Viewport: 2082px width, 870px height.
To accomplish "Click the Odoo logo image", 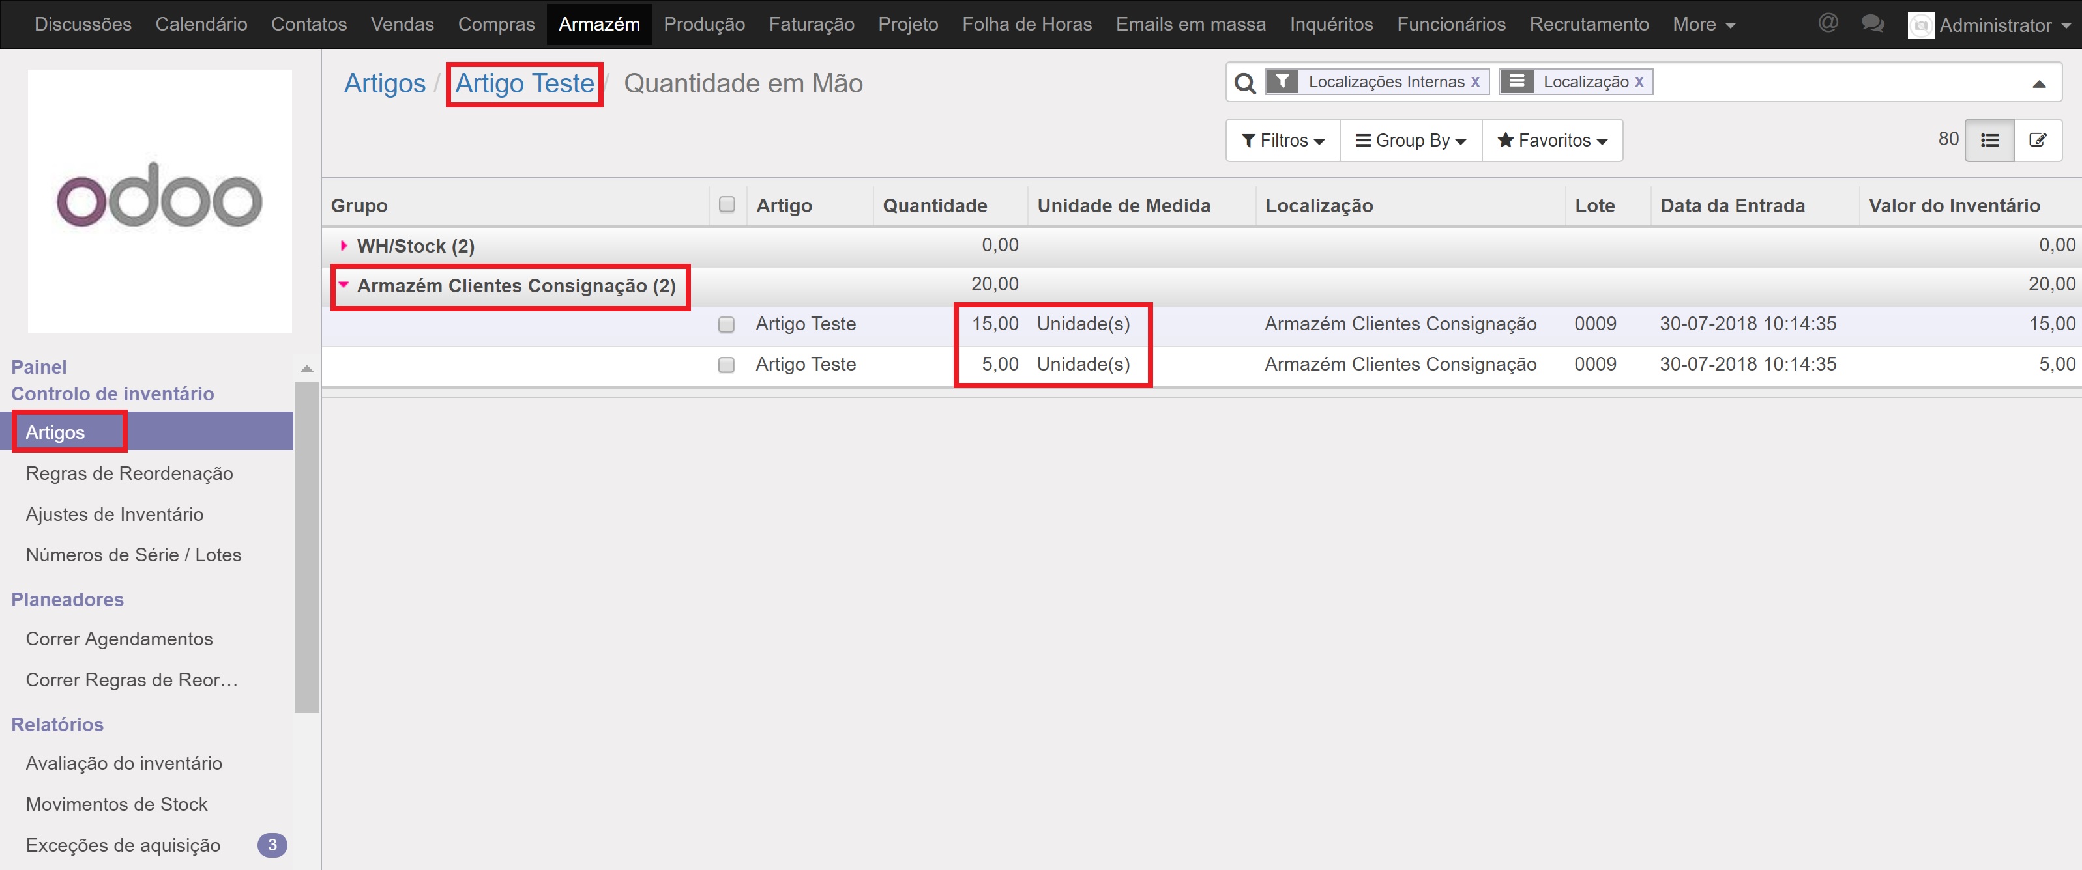I will [159, 200].
